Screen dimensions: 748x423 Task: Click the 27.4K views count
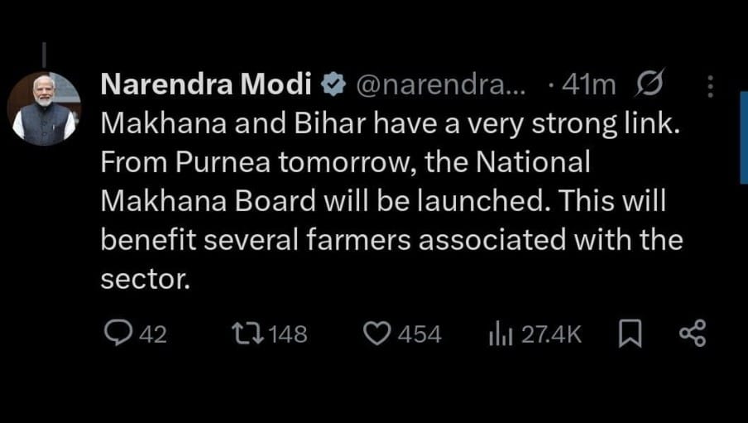pos(551,334)
